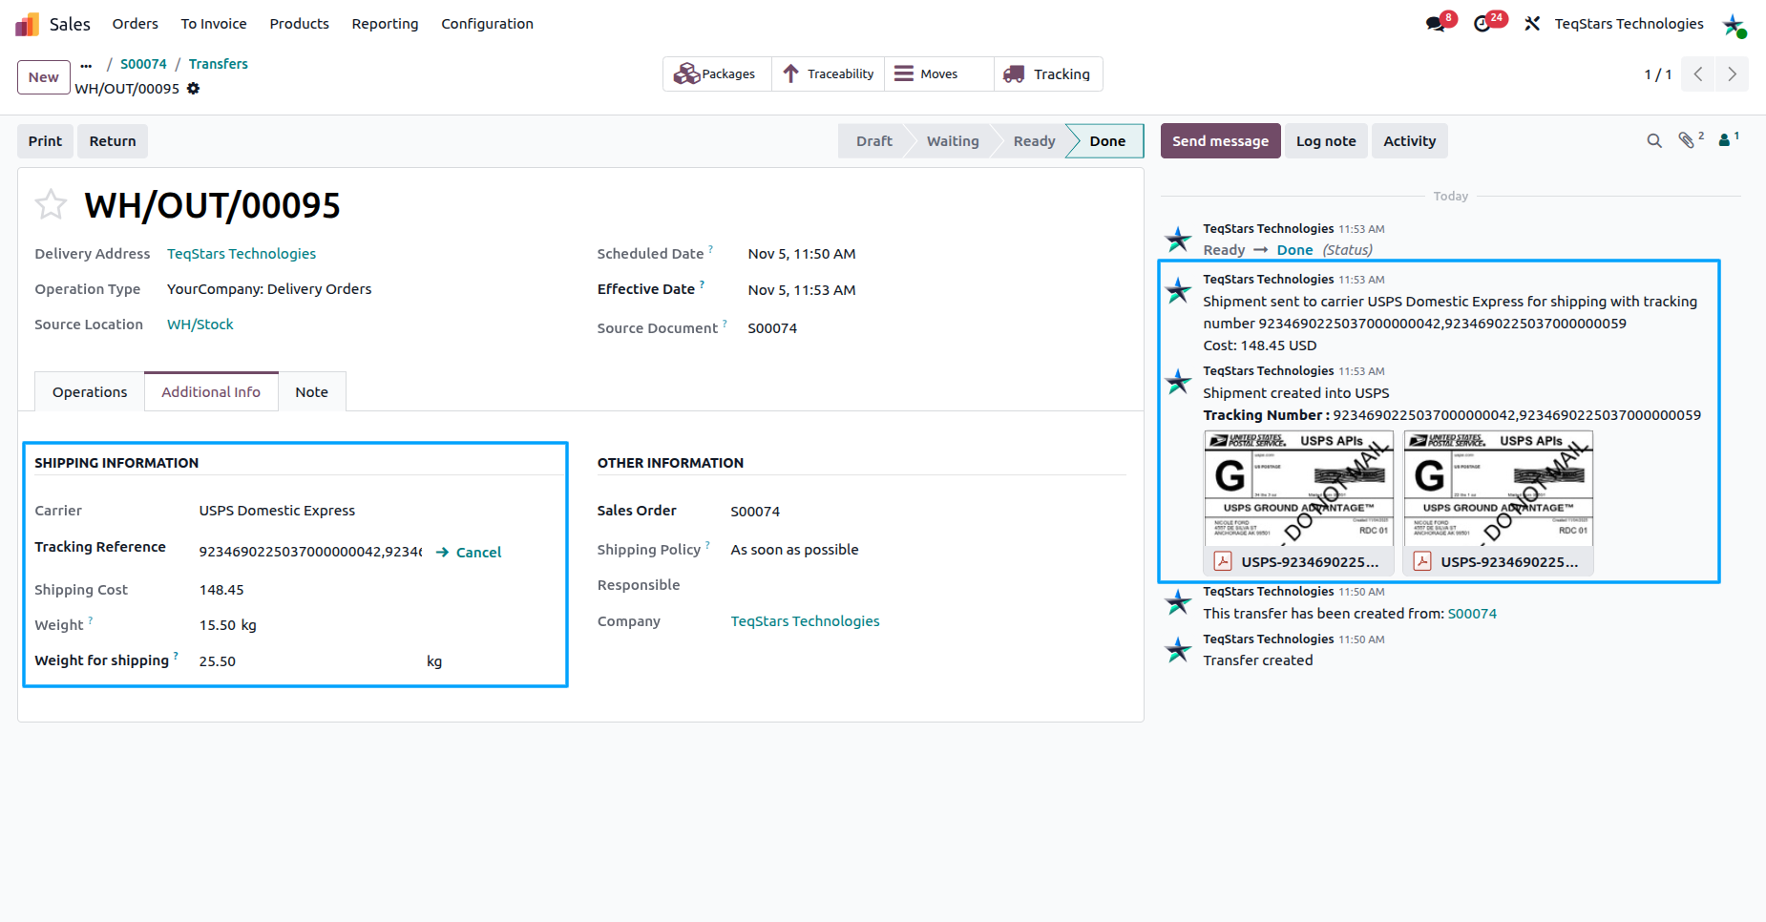Image resolution: width=1766 pixels, height=922 pixels.
Task: Open the conversations chat bubble icon
Action: (x=1436, y=24)
